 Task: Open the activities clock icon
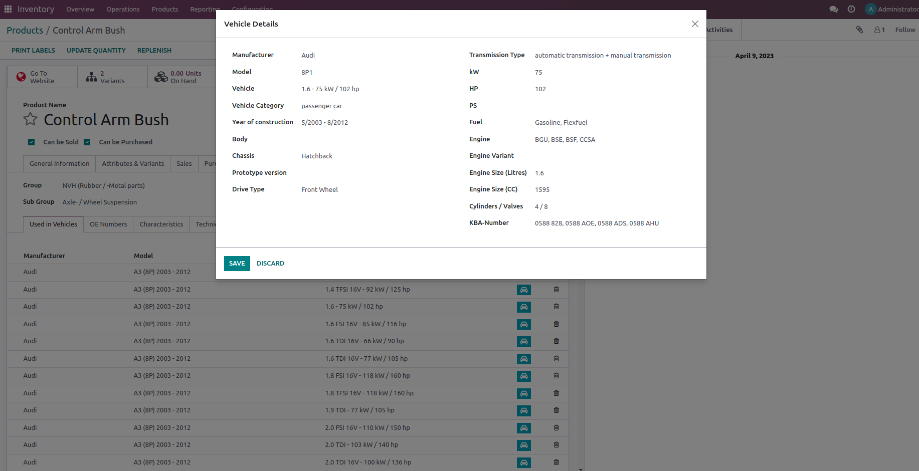(x=851, y=9)
